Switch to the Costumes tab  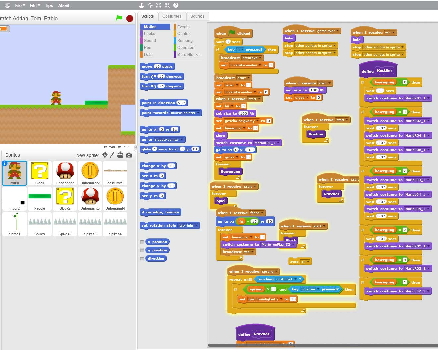pos(172,16)
